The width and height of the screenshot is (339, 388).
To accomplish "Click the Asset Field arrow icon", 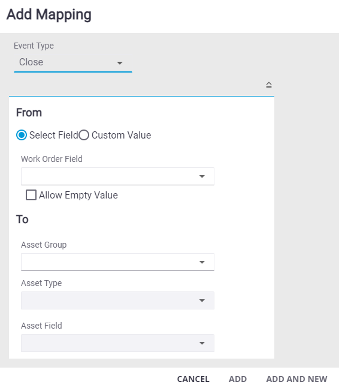I will click(202, 343).
